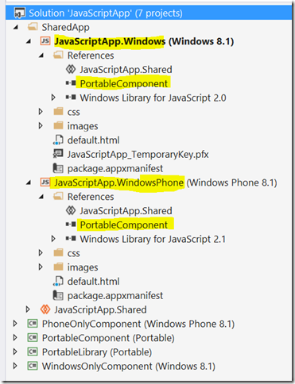
Task: Click C# icon next to WindowsOnlyComponent
Action: pyautogui.click(x=33, y=366)
